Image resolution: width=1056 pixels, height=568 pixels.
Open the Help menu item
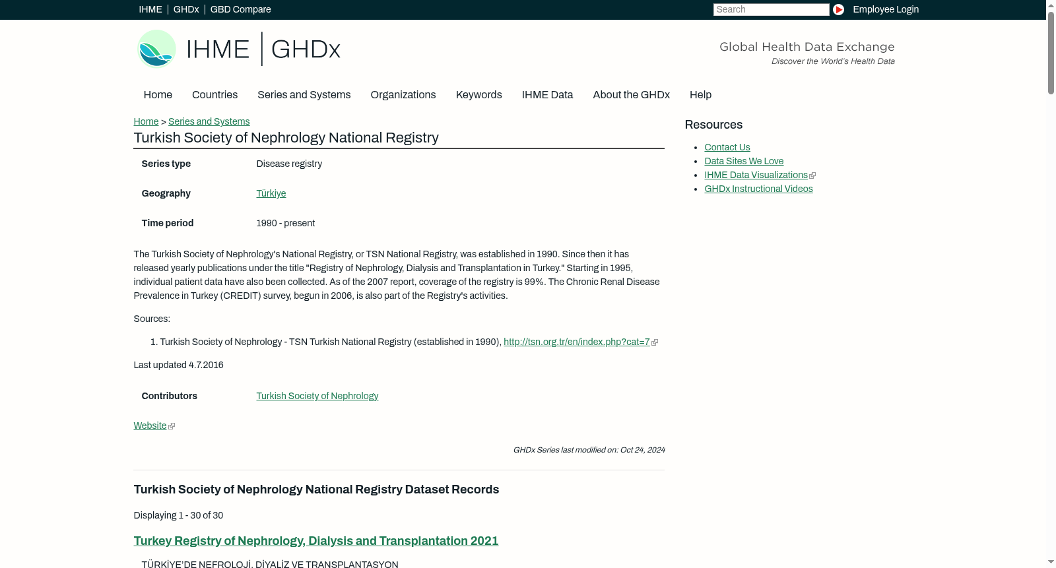[700, 95]
